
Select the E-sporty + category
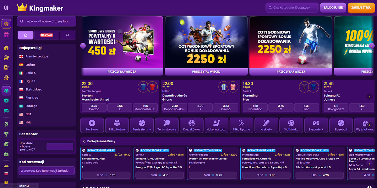click(x=316, y=125)
